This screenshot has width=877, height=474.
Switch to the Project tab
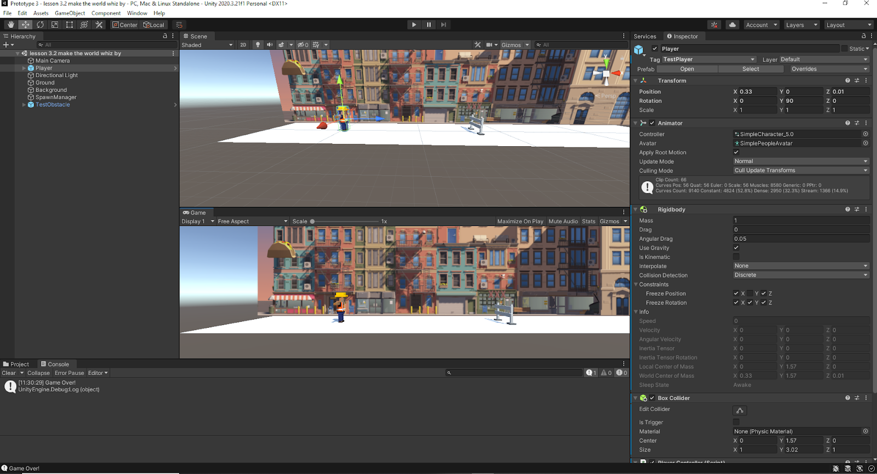click(x=16, y=365)
